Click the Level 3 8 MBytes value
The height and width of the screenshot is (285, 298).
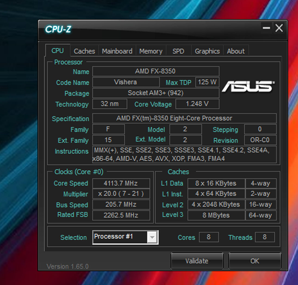tap(216, 215)
